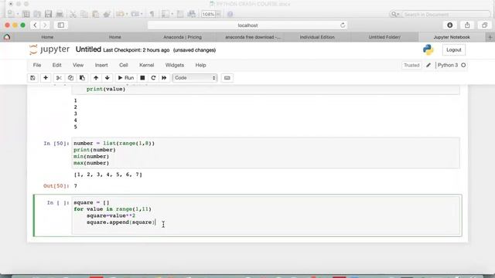Switch to the Untitled Folder/ tab
Screen dimensions: 495x278
point(384,37)
